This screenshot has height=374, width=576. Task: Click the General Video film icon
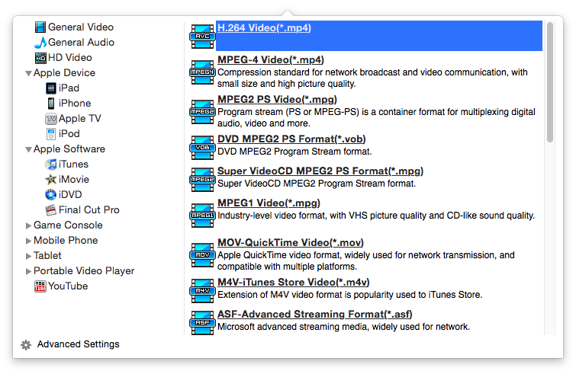point(40,27)
